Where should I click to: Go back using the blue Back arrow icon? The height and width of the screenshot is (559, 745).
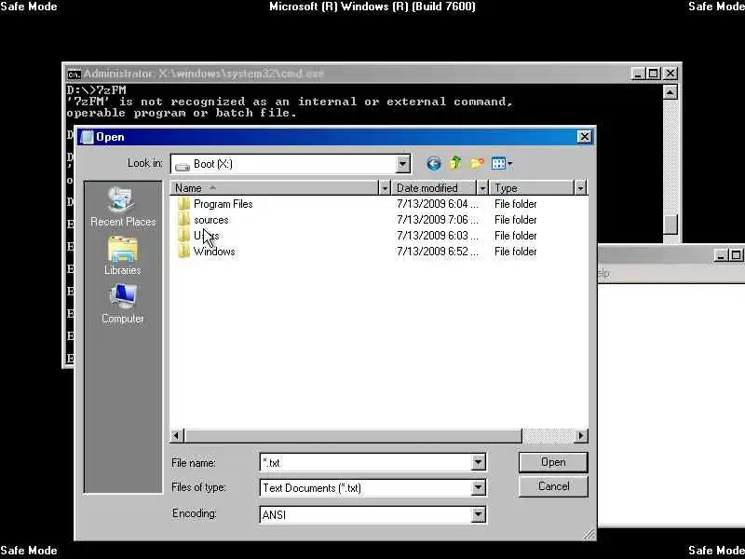coord(433,164)
